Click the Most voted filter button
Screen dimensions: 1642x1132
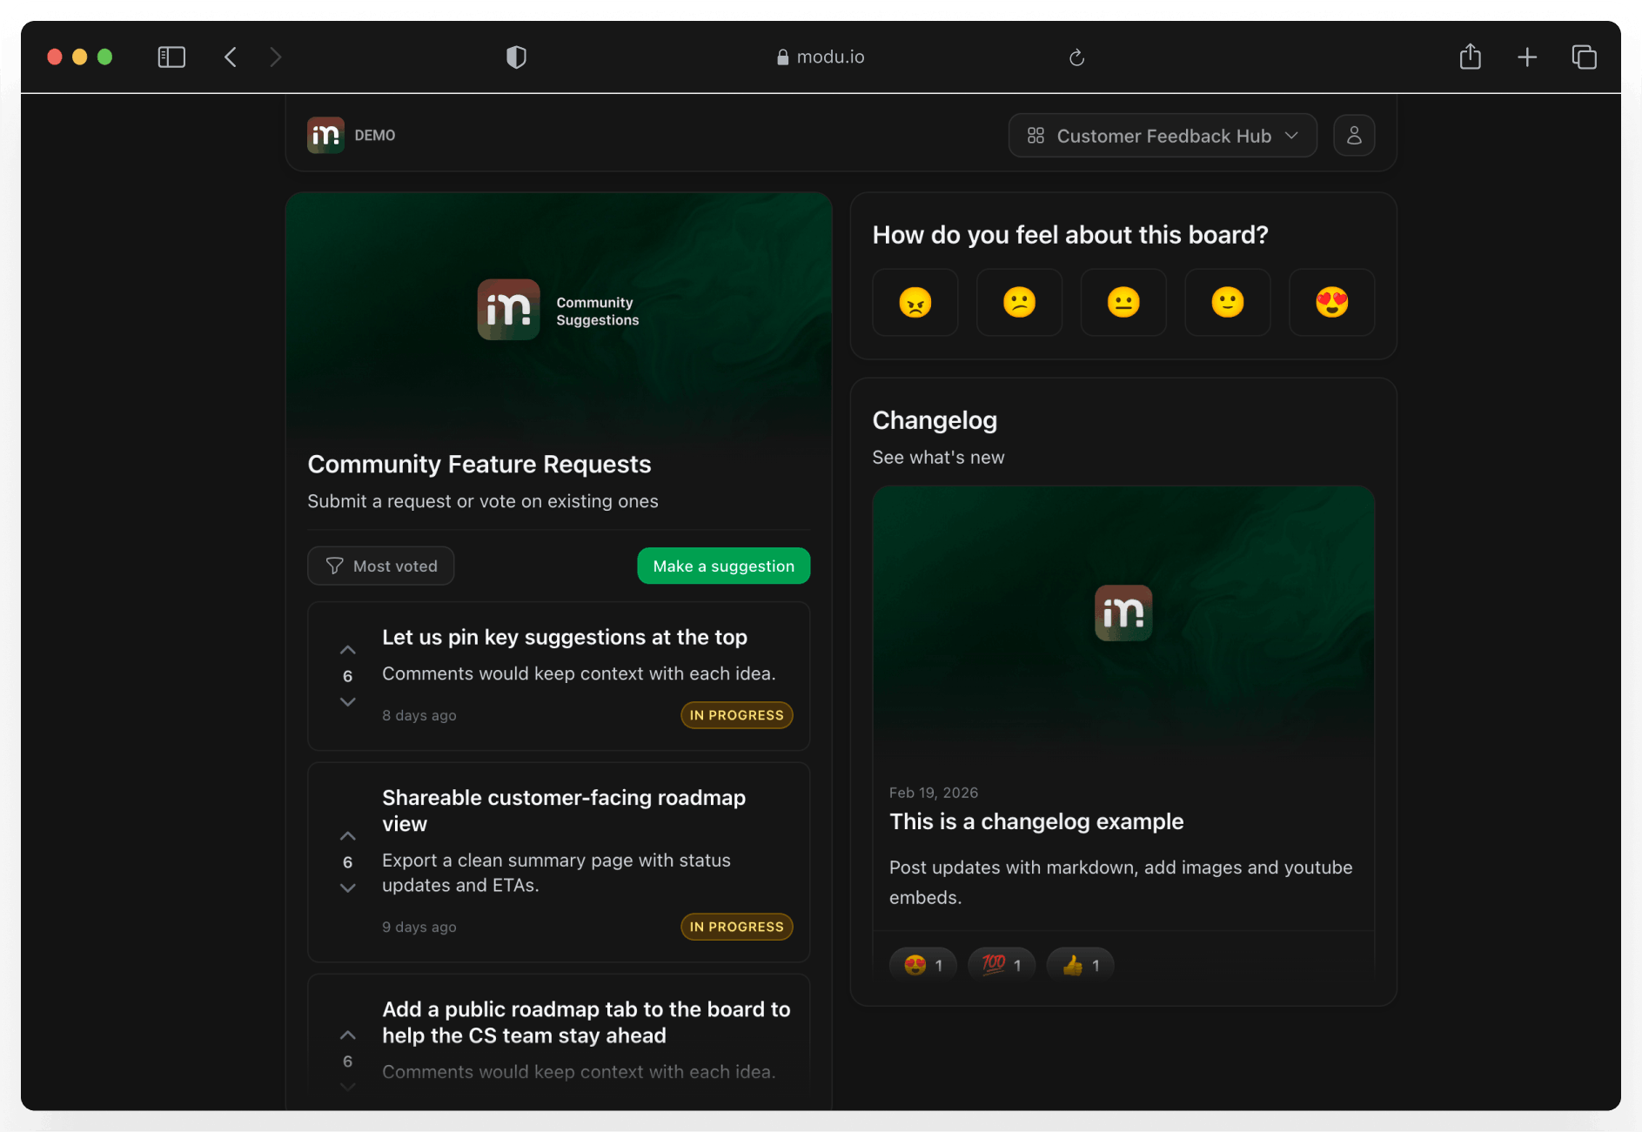[380, 566]
